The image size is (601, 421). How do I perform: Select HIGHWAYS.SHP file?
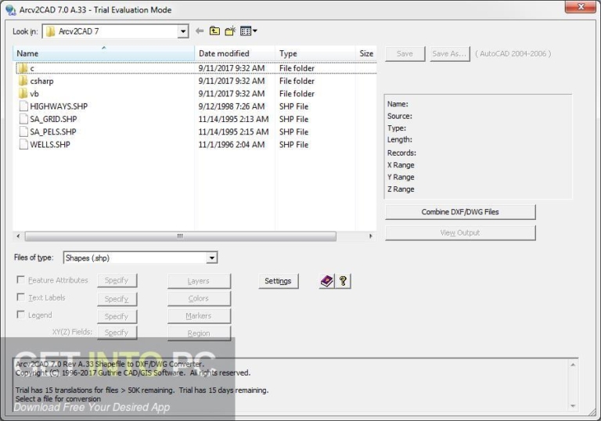click(x=54, y=106)
